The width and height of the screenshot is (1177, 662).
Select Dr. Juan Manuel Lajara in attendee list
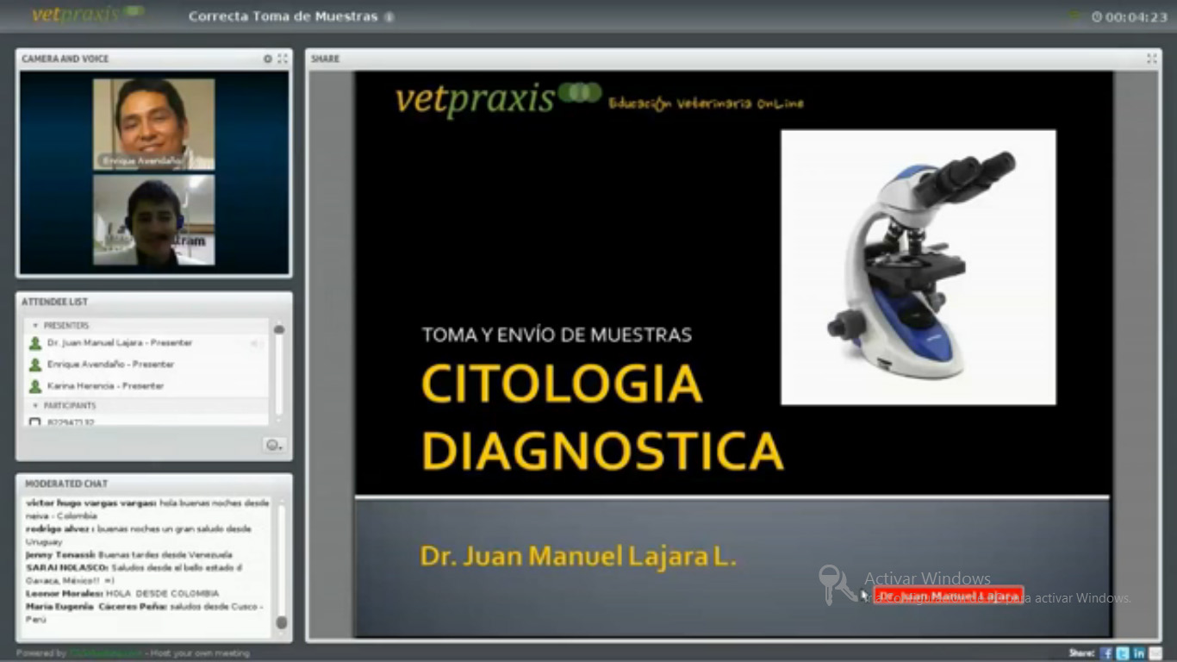(119, 343)
